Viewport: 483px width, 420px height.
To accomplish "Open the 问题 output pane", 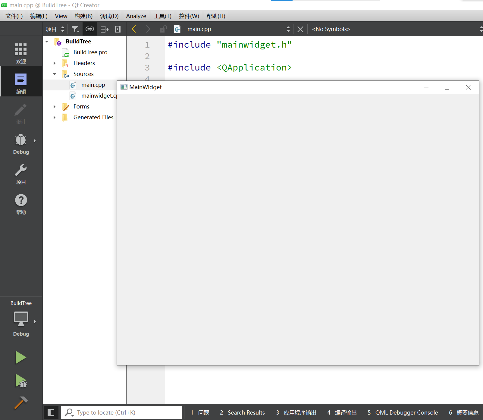I will 200,412.
